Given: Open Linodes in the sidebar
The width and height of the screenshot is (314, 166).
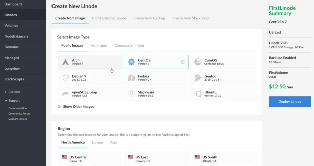Looking at the screenshot, I should [x=23, y=15].
